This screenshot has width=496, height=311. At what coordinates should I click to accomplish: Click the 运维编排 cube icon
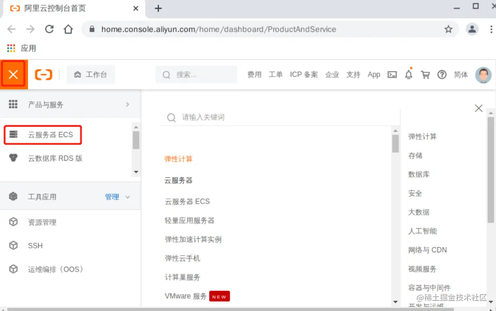tap(13, 269)
